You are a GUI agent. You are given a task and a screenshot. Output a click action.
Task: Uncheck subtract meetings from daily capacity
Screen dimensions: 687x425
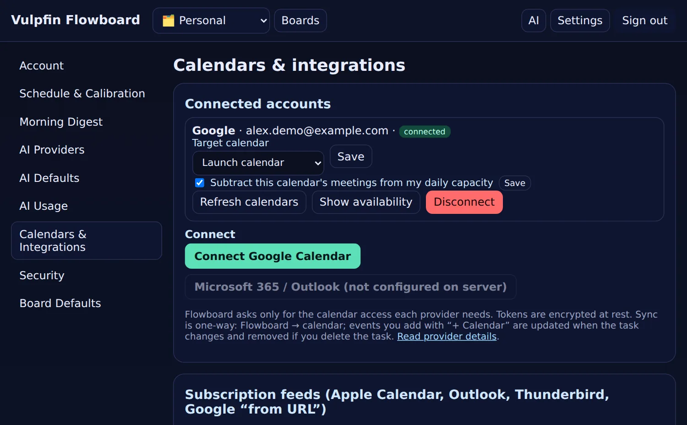coord(200,183)
